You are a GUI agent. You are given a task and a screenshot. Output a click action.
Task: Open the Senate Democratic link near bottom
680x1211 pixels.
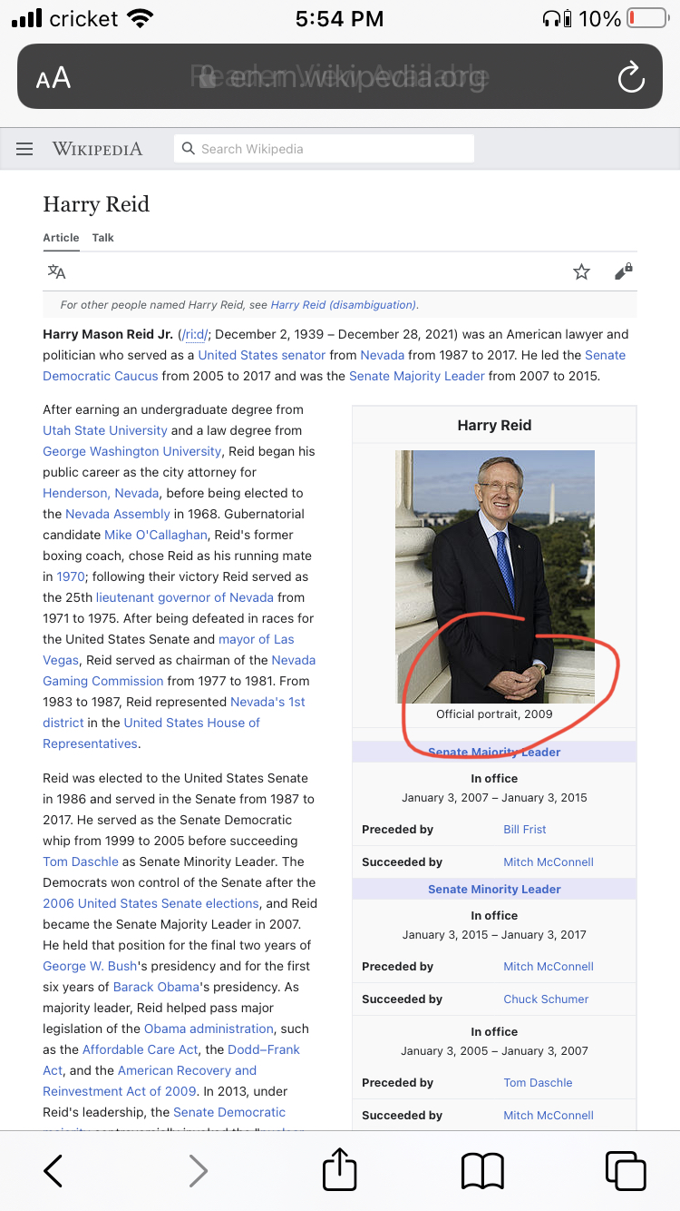pyautogui.click(x=229, y=1112)
